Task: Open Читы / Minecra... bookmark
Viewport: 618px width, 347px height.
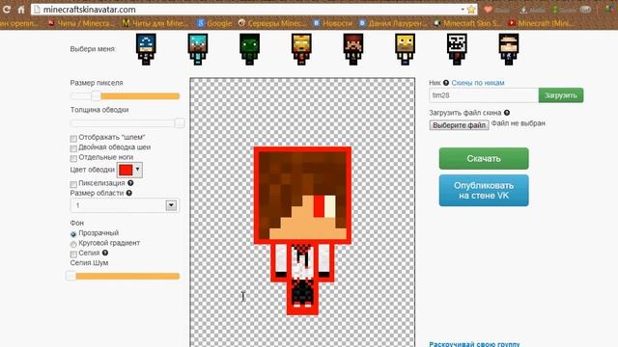Action: coord(81,23)
